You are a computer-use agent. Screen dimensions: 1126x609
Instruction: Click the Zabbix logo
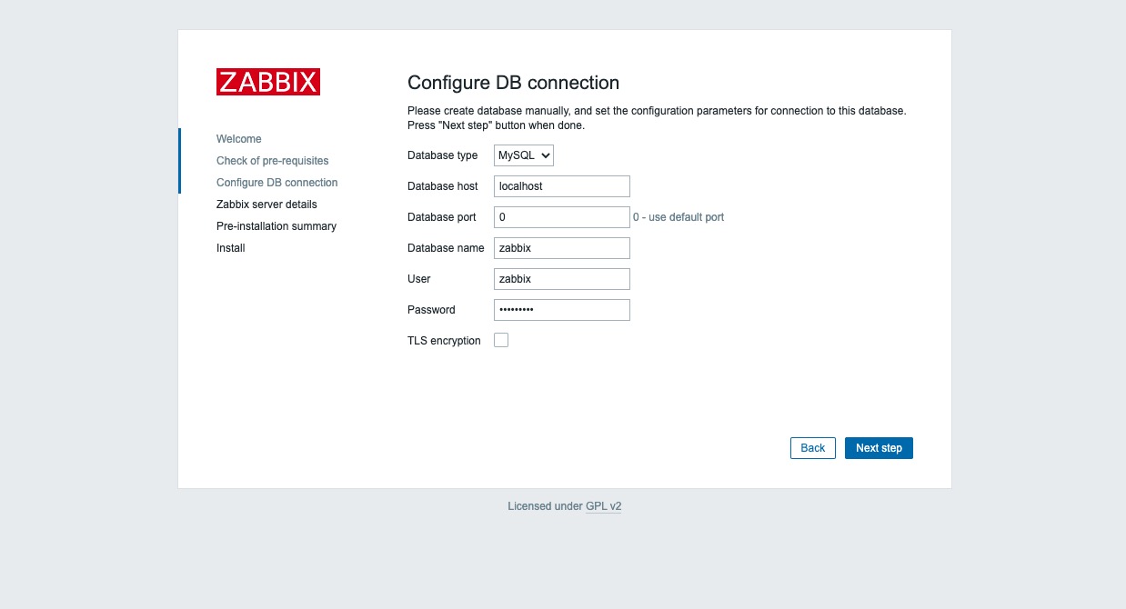click(x=268, y=82)
